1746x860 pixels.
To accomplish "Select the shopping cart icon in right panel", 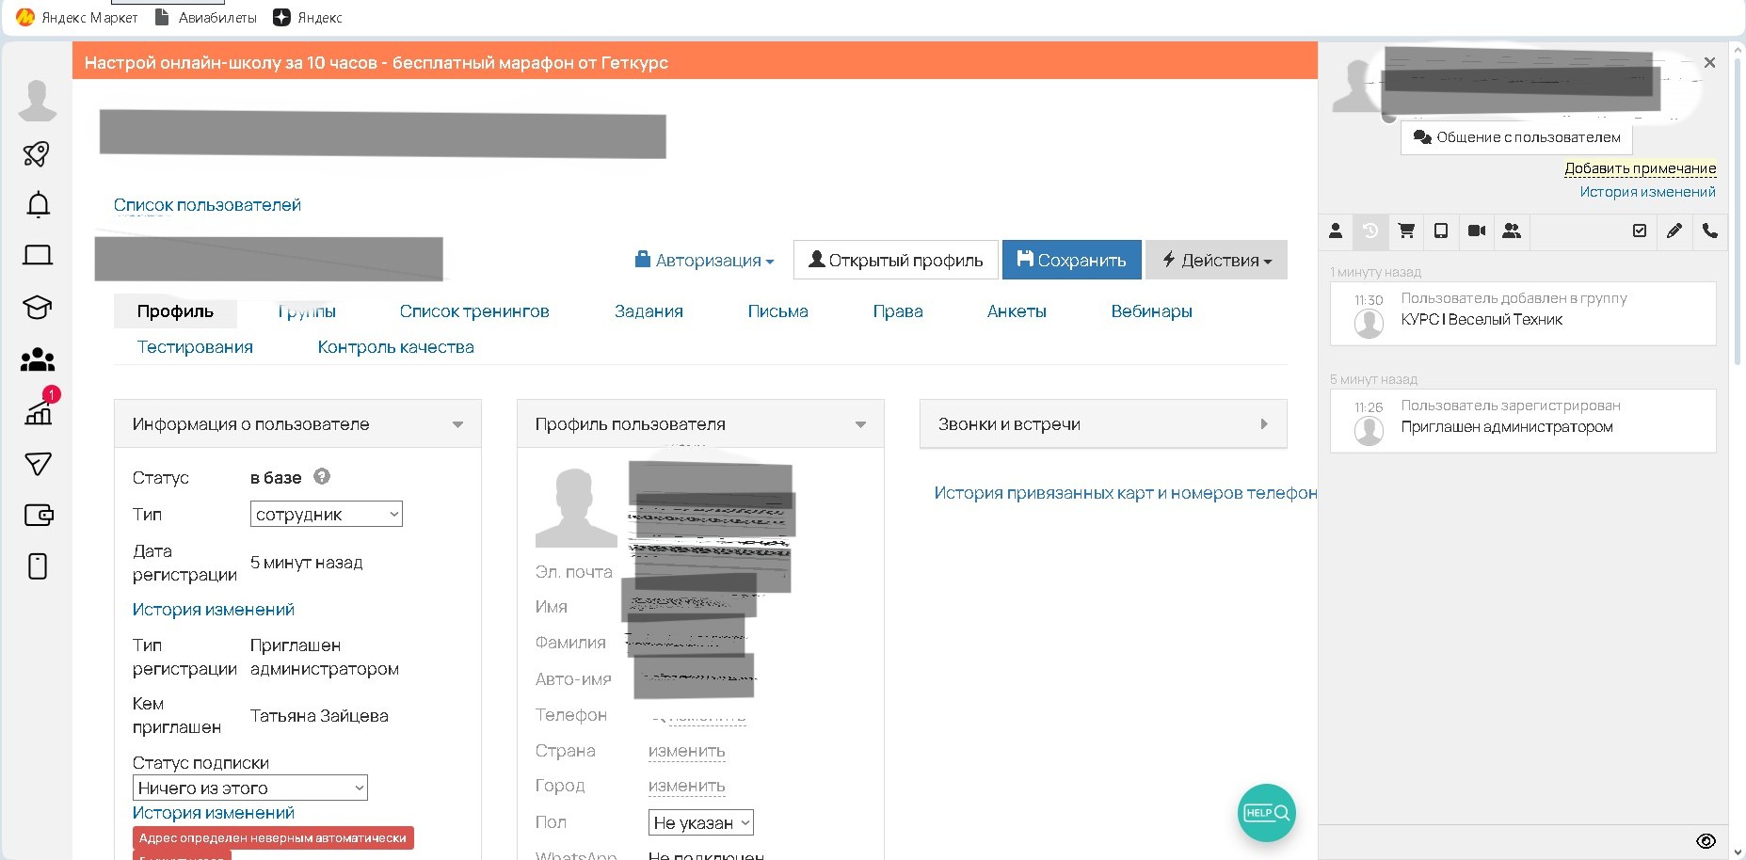I will click(x=1406, y=231).
